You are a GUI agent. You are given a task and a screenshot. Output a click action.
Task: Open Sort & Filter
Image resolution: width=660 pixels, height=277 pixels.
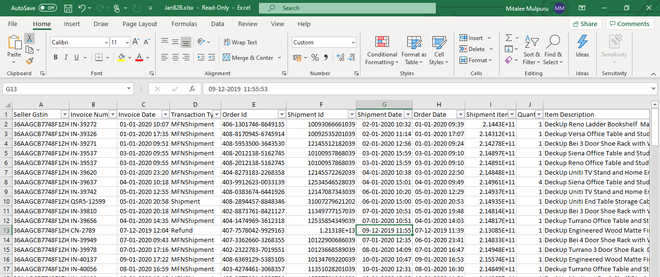click(x=531, y=51)
